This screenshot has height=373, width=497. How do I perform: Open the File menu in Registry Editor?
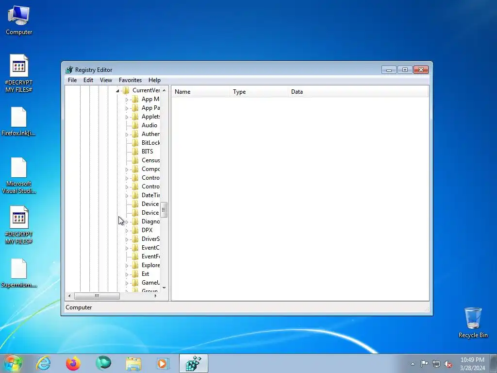[72, 80]
